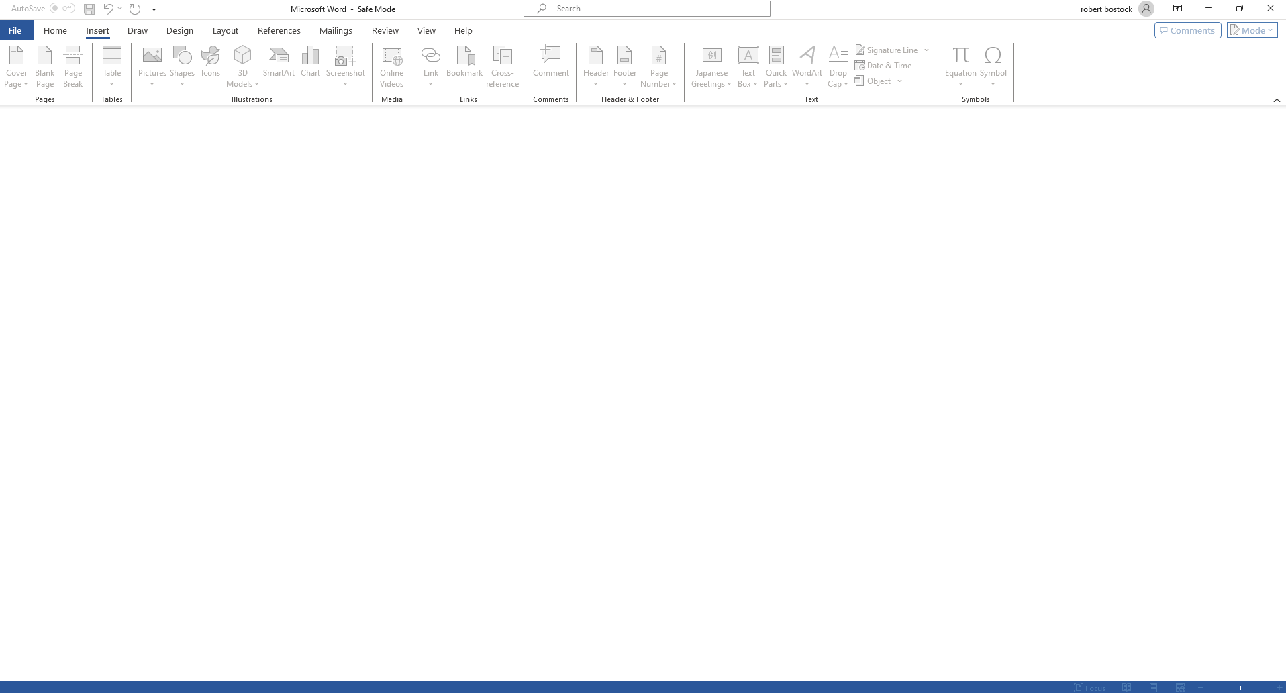
Task: Open the References ribbon tab
Action: (279, 30)
